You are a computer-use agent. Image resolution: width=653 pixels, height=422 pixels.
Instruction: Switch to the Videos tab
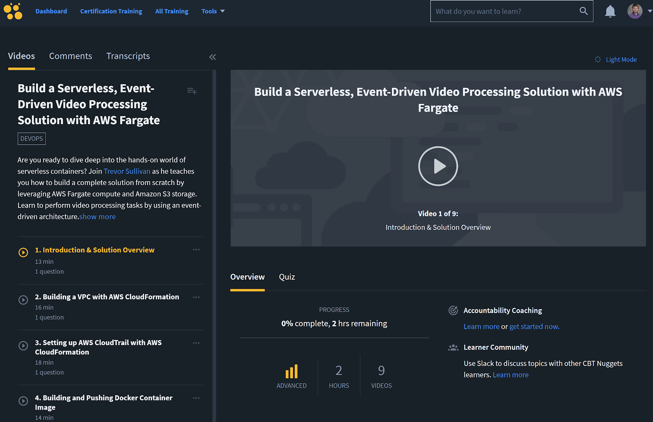point(22,56)
